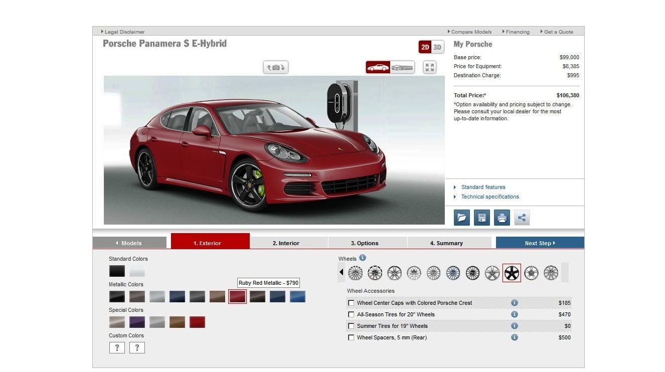
Task: Choose the first black metallic color swatch
Action: [x=117, y=297]
